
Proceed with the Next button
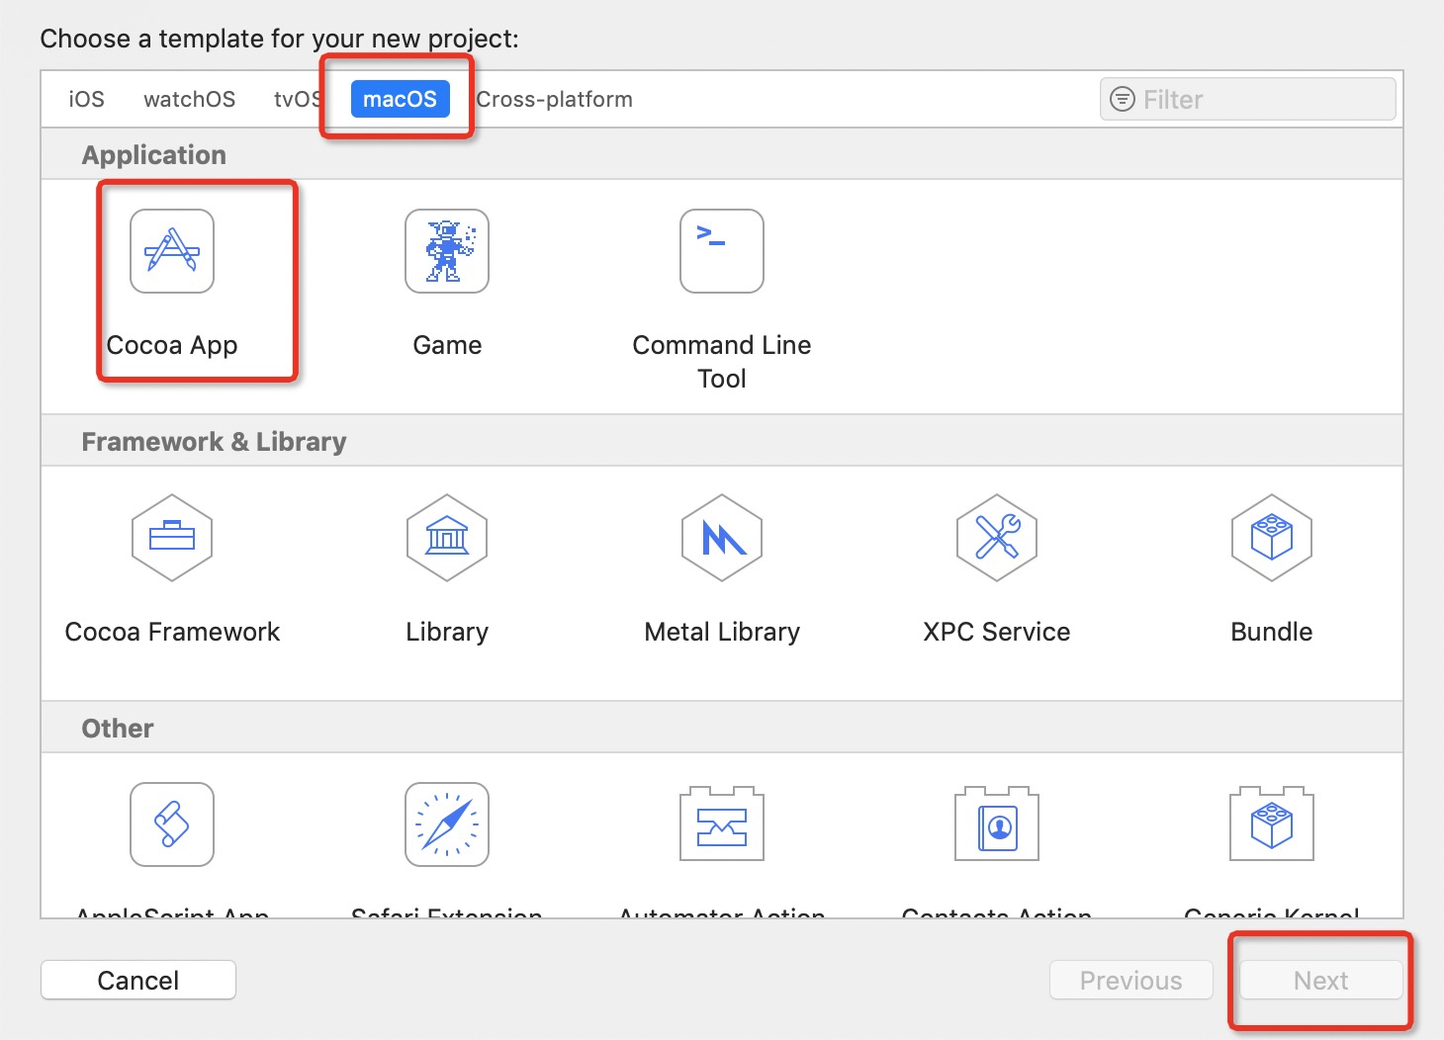[1321, 980]
